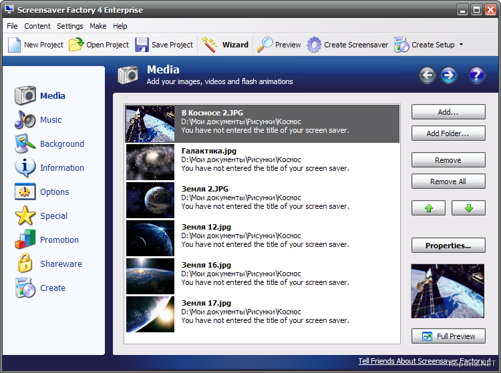
Task: Select the Create disc icon in sidebar
Action: [25, 288]
